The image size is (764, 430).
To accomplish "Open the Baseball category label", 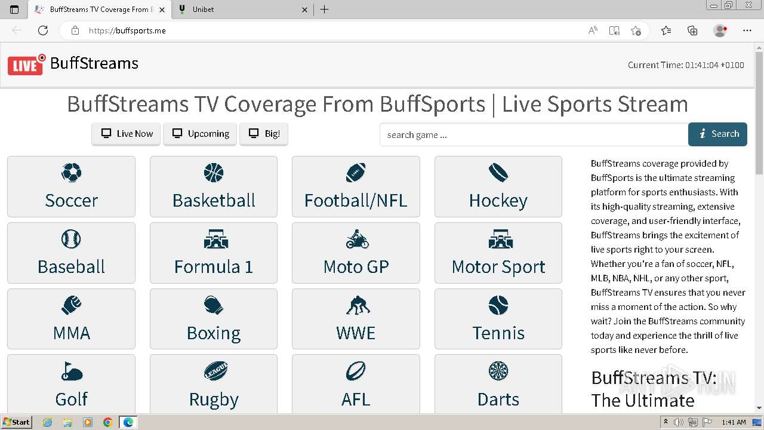I will [71, 266].
